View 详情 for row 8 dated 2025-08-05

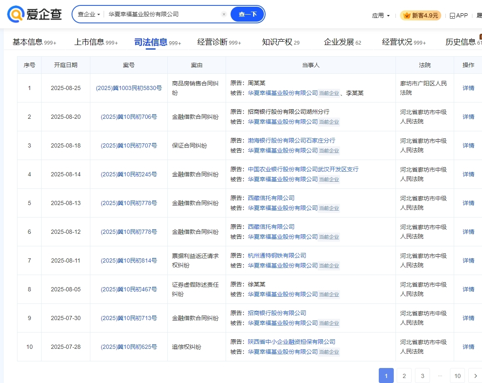click(x=468, y=289)
